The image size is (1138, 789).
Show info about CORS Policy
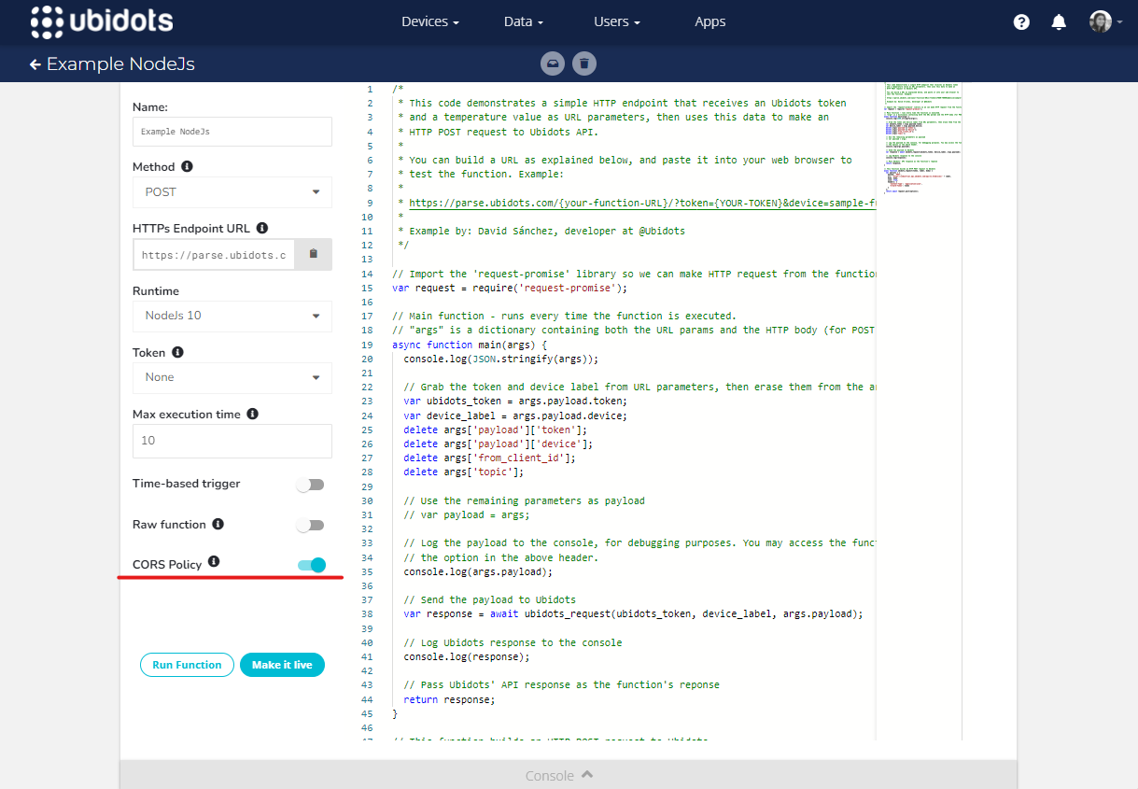(214, 561)
